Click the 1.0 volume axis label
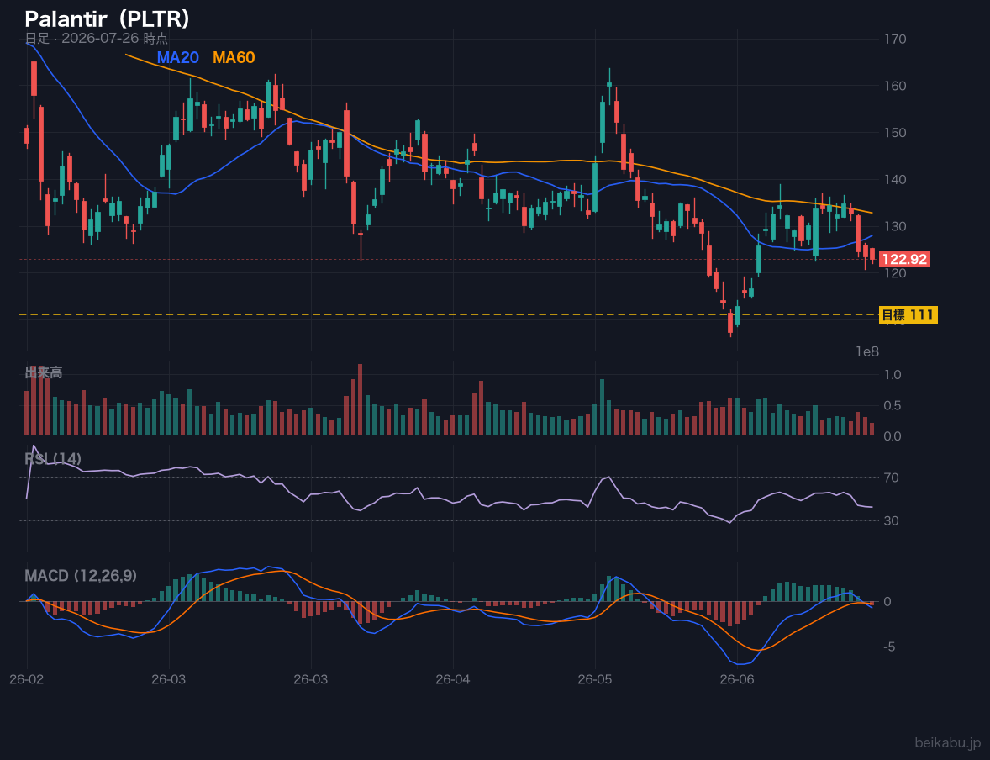 [893, 375]
